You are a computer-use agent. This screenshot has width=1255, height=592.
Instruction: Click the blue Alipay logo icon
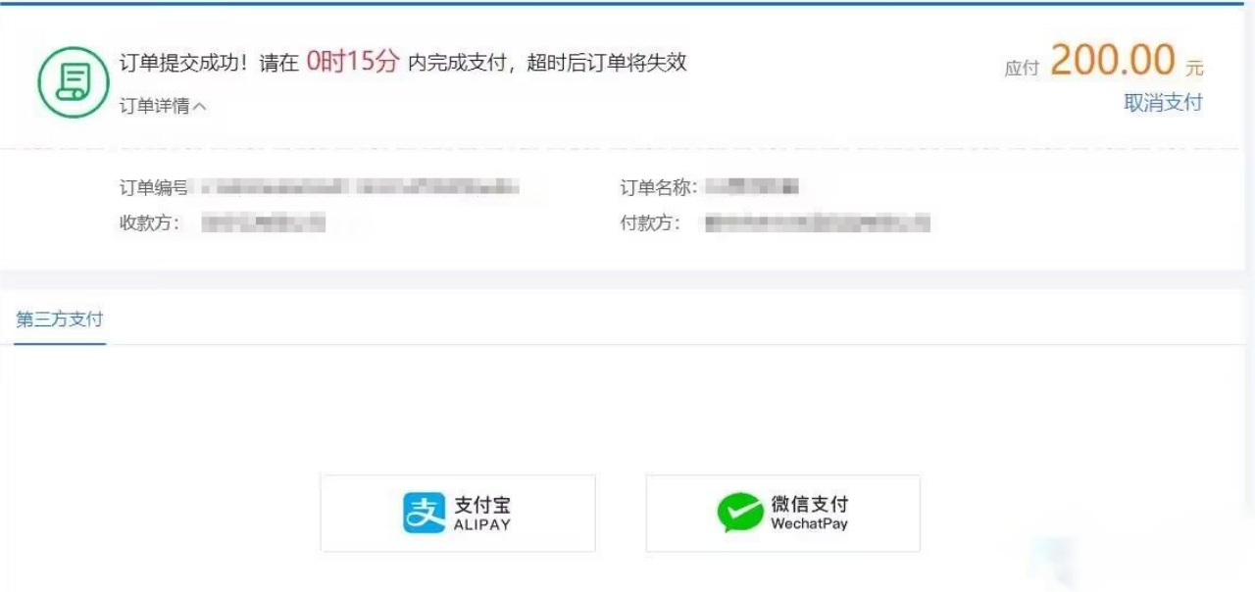coord(425,513)
